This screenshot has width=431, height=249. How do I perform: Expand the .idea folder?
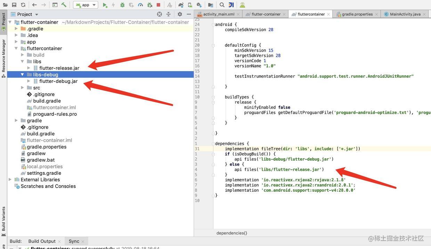16,35
